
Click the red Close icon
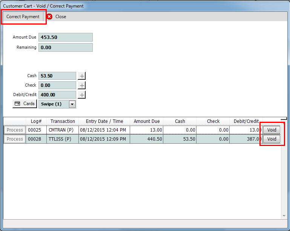[49, 17]
